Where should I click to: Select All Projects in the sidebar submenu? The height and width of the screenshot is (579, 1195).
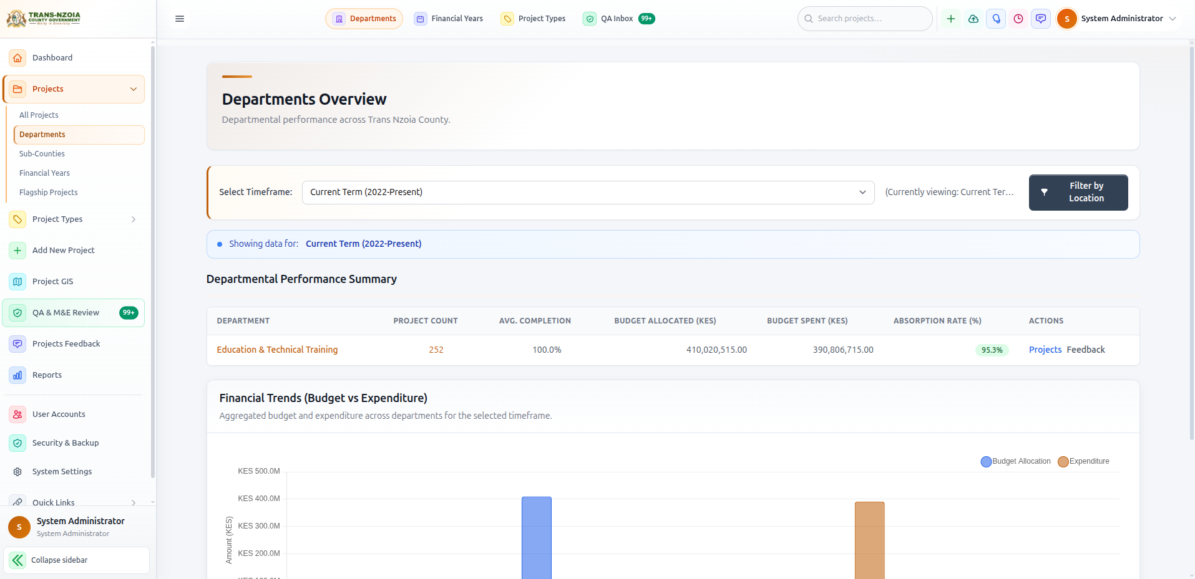pos(39,115)
